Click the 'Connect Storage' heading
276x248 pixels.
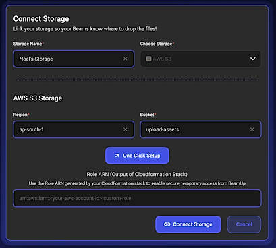tap(41, 19)
